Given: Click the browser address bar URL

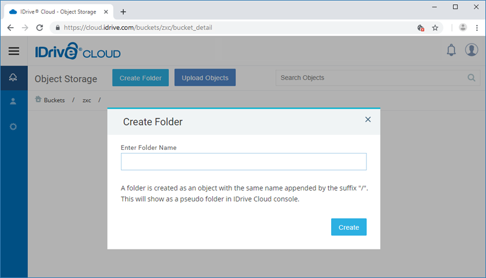Looking at the screenshot, I should (x=138, y=27).
